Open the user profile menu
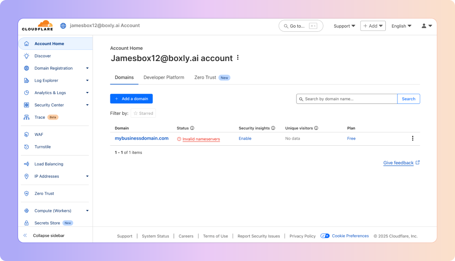The image size is (455, 261). tap(427, 26)
